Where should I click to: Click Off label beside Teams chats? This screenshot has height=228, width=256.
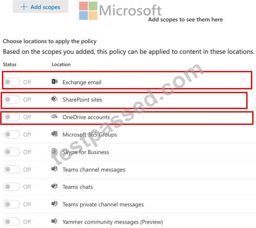pos(27,187)
